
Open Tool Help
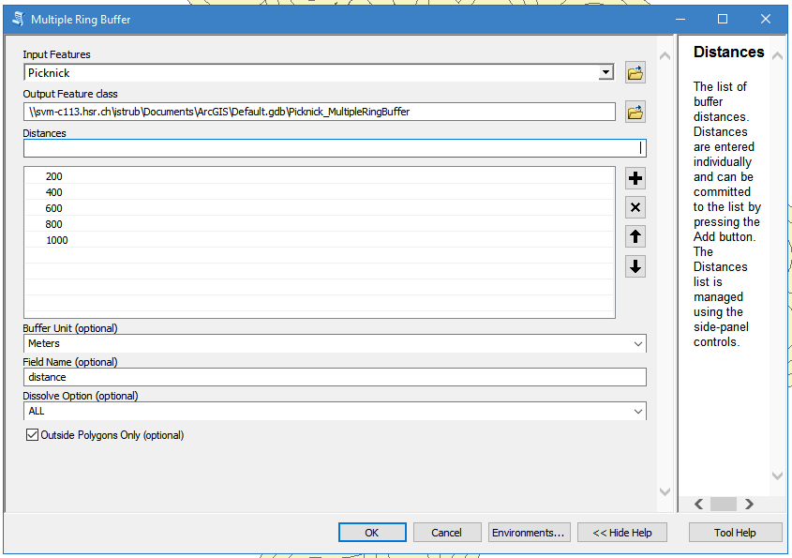click(x=735, y=533)
